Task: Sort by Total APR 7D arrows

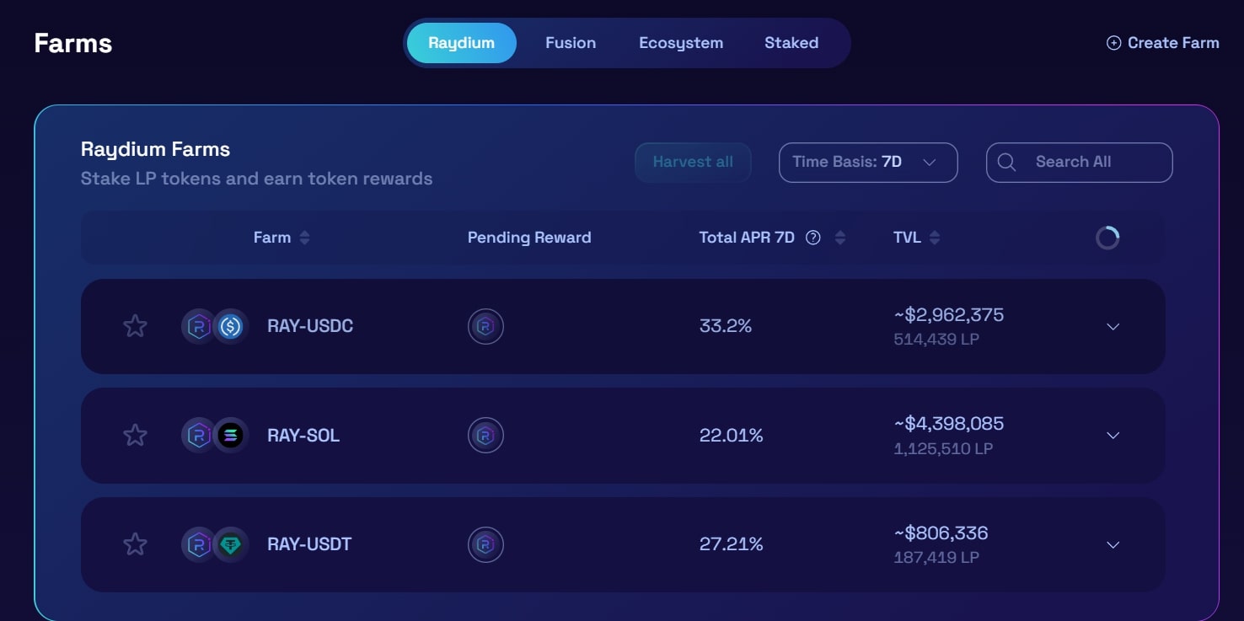Action: [839, 238]
